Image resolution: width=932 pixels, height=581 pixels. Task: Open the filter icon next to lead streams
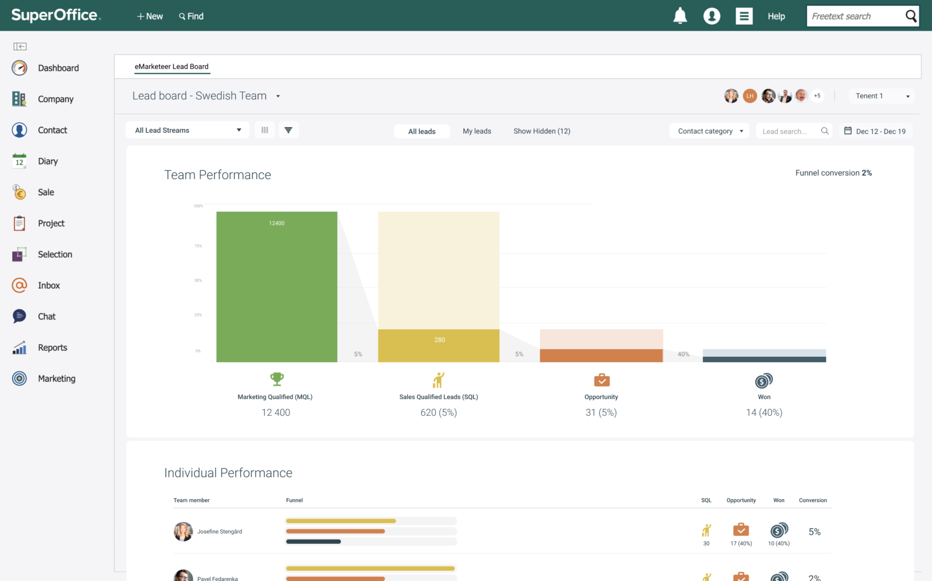288,130
